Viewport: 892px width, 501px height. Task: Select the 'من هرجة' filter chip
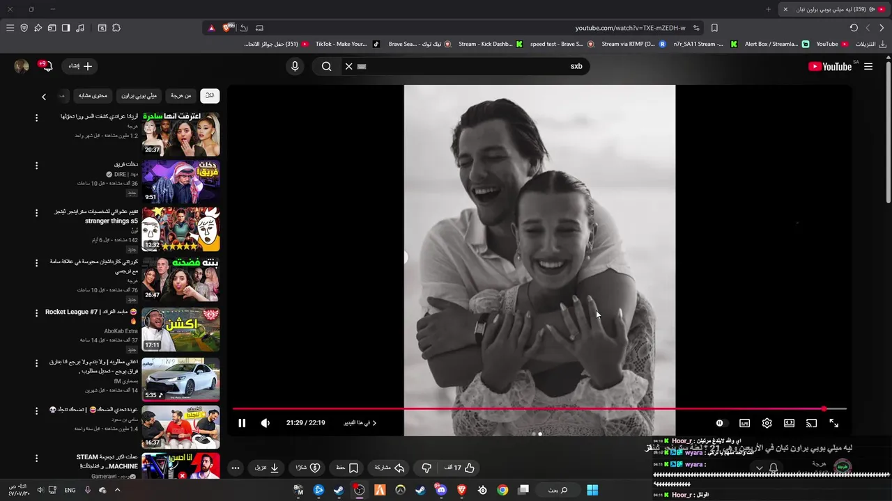[x=181, y=95]
